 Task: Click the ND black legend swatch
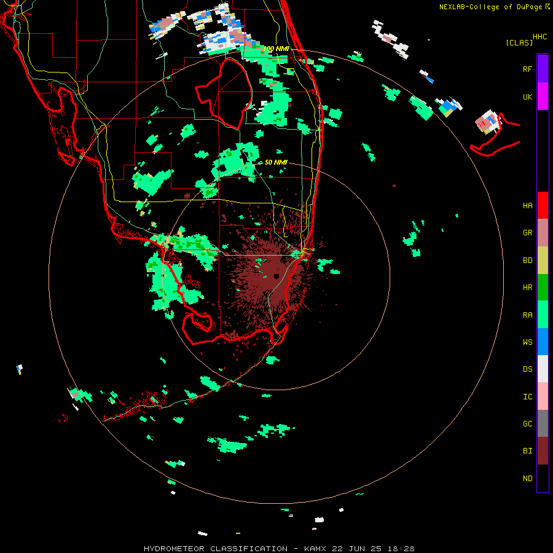pos(543,478)
